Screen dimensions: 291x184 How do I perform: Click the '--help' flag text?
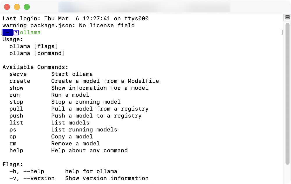33,171
